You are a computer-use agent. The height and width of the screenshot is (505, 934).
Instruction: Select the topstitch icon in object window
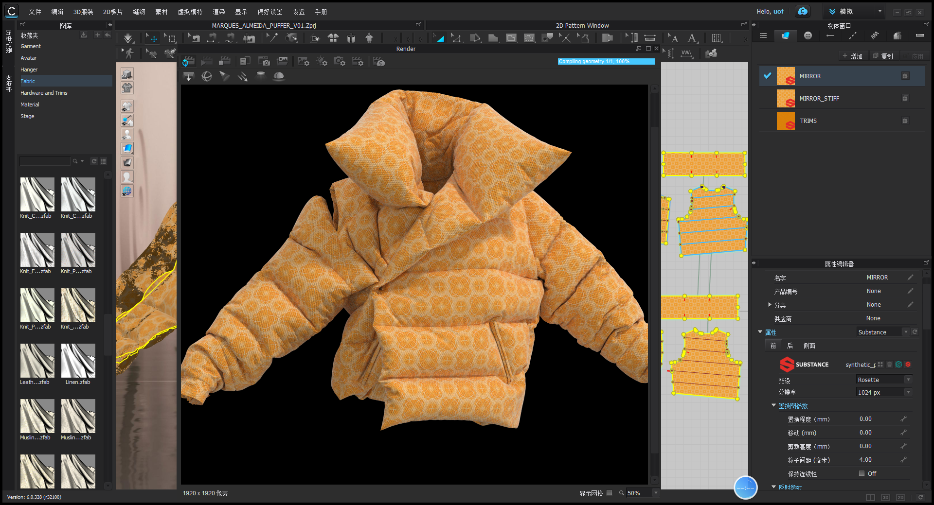(x=852, y=35)
